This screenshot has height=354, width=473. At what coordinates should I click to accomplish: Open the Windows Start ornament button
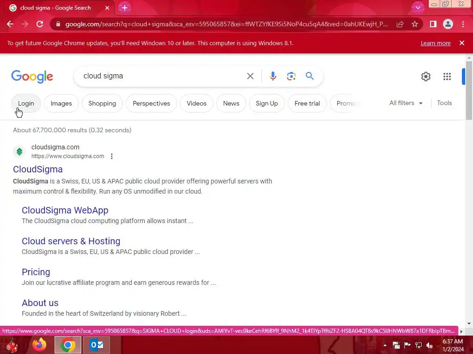pyautogui.click(x=12, y=345)
